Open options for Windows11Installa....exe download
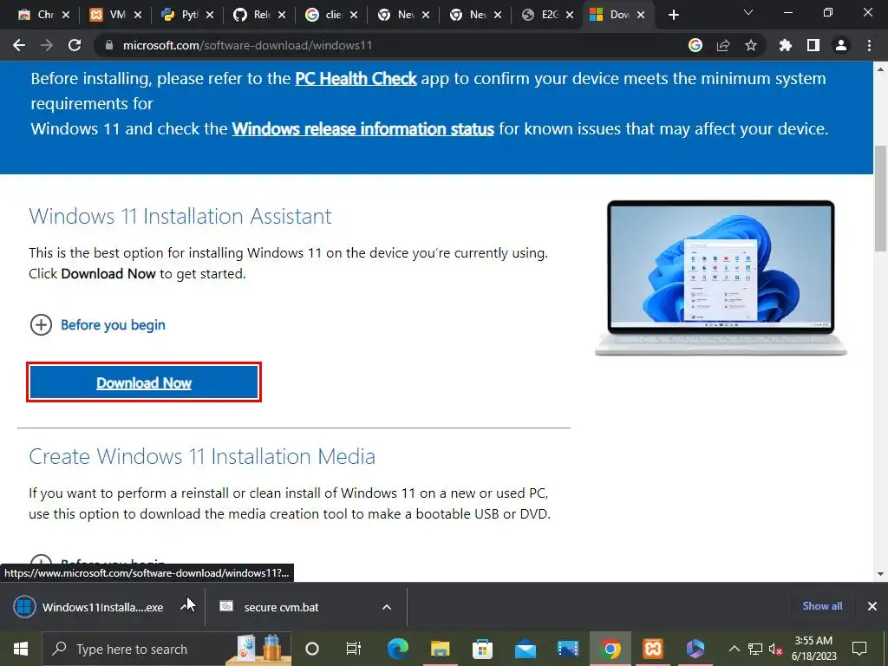Image resolution: width=888 pixels, height=666 pixels. (x=185, y=607)
